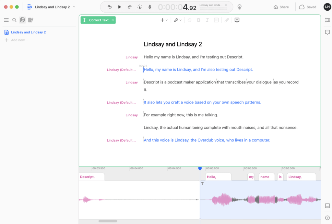The image size is (332, 224).
Task: Expand the plus insert dropdown
Action: click(x=164, y=20)
